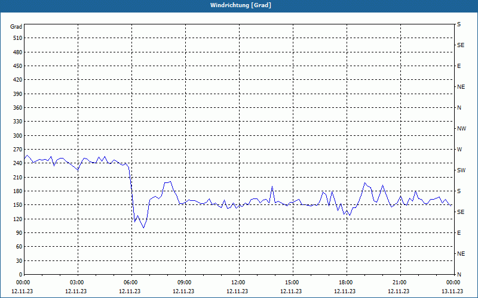The image size is (478, 298).
Task: Click the NW compass label
Action: tap(461, 129)
